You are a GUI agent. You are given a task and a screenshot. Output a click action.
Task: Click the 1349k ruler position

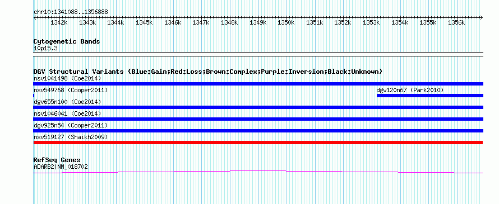pos(258,23)
